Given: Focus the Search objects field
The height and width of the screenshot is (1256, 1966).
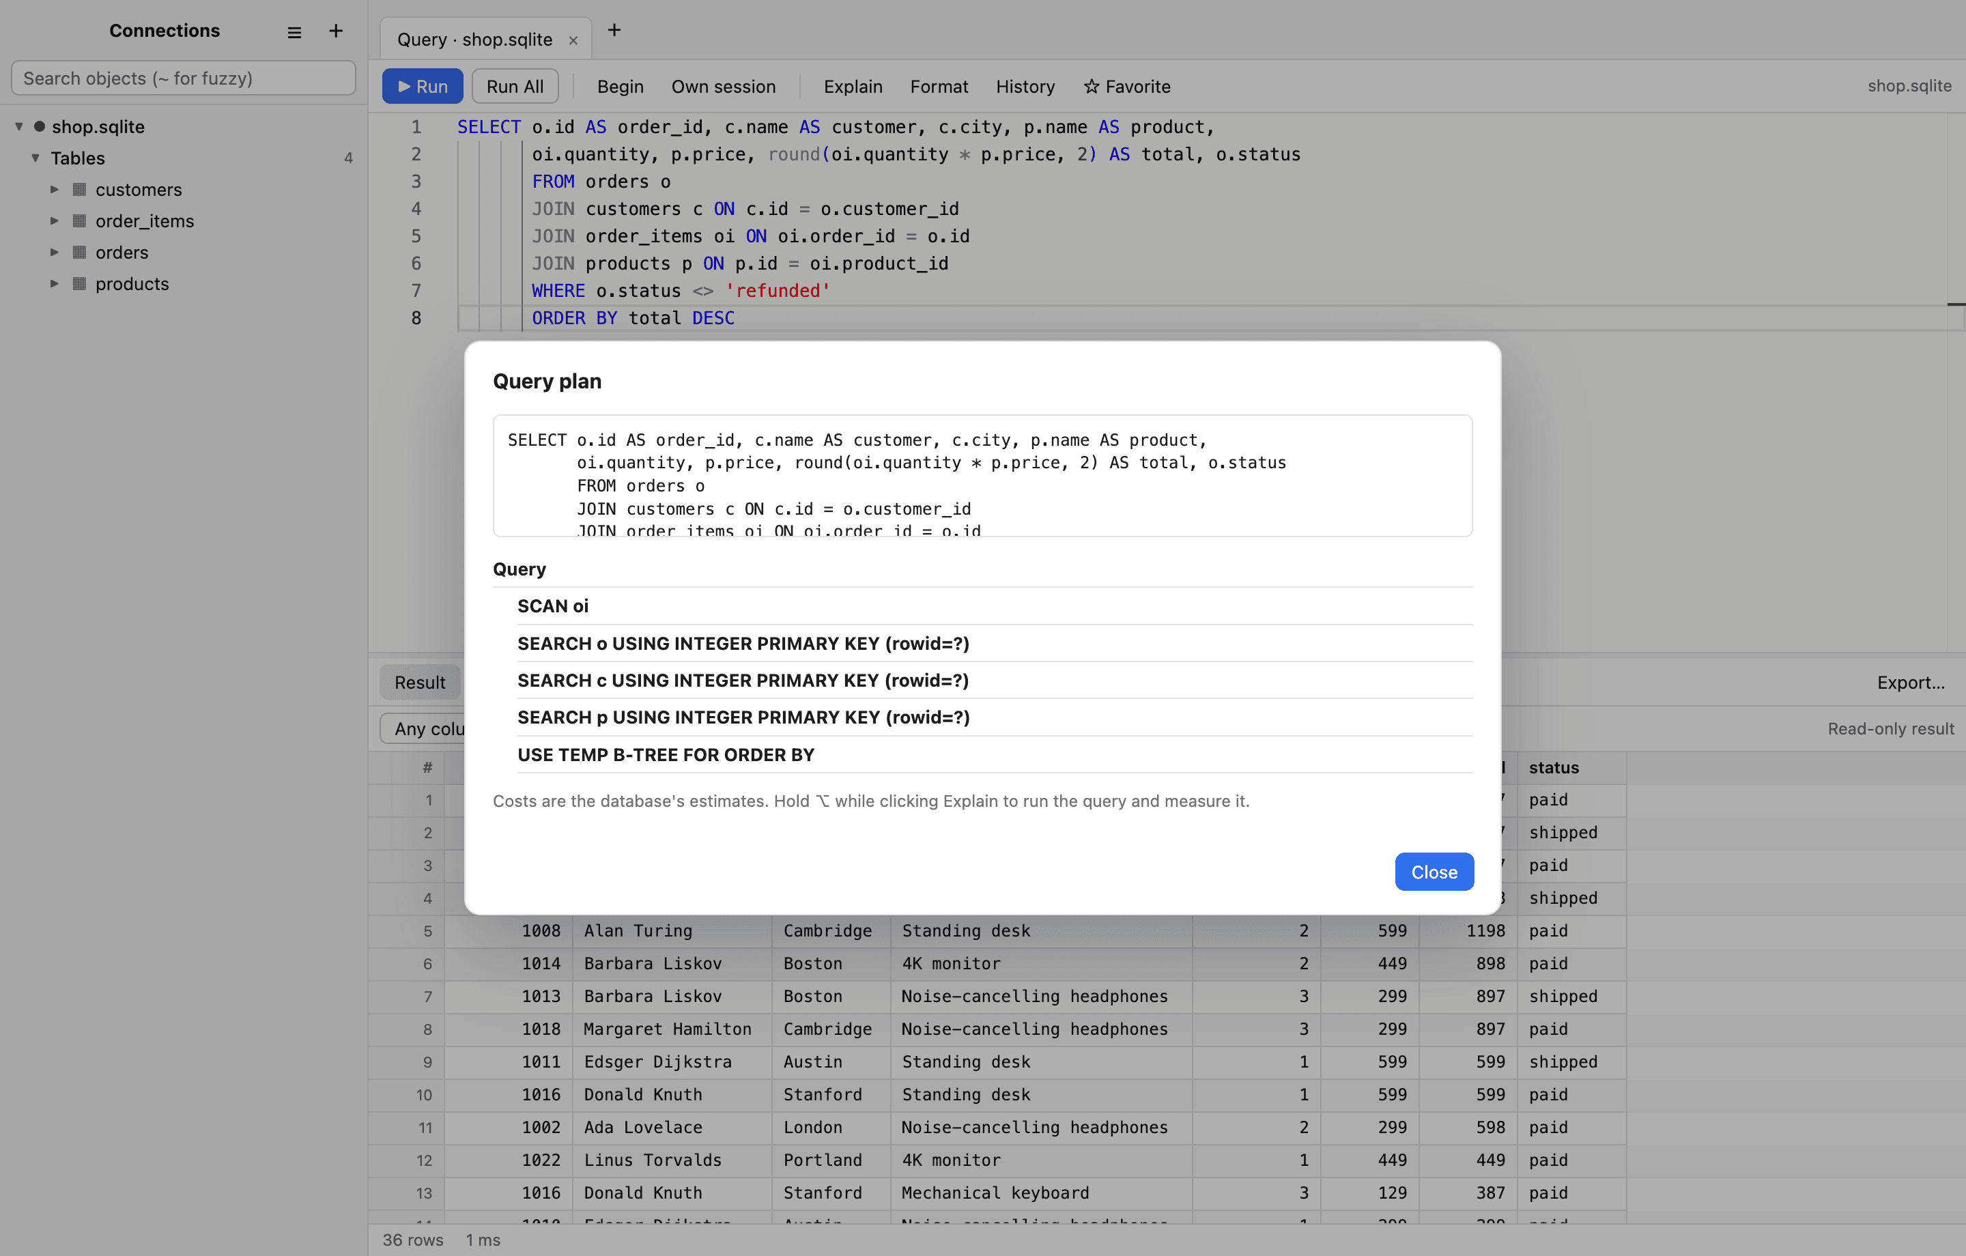Looking at the screenshot, I should pyautogui.click(x=183, y=78).
